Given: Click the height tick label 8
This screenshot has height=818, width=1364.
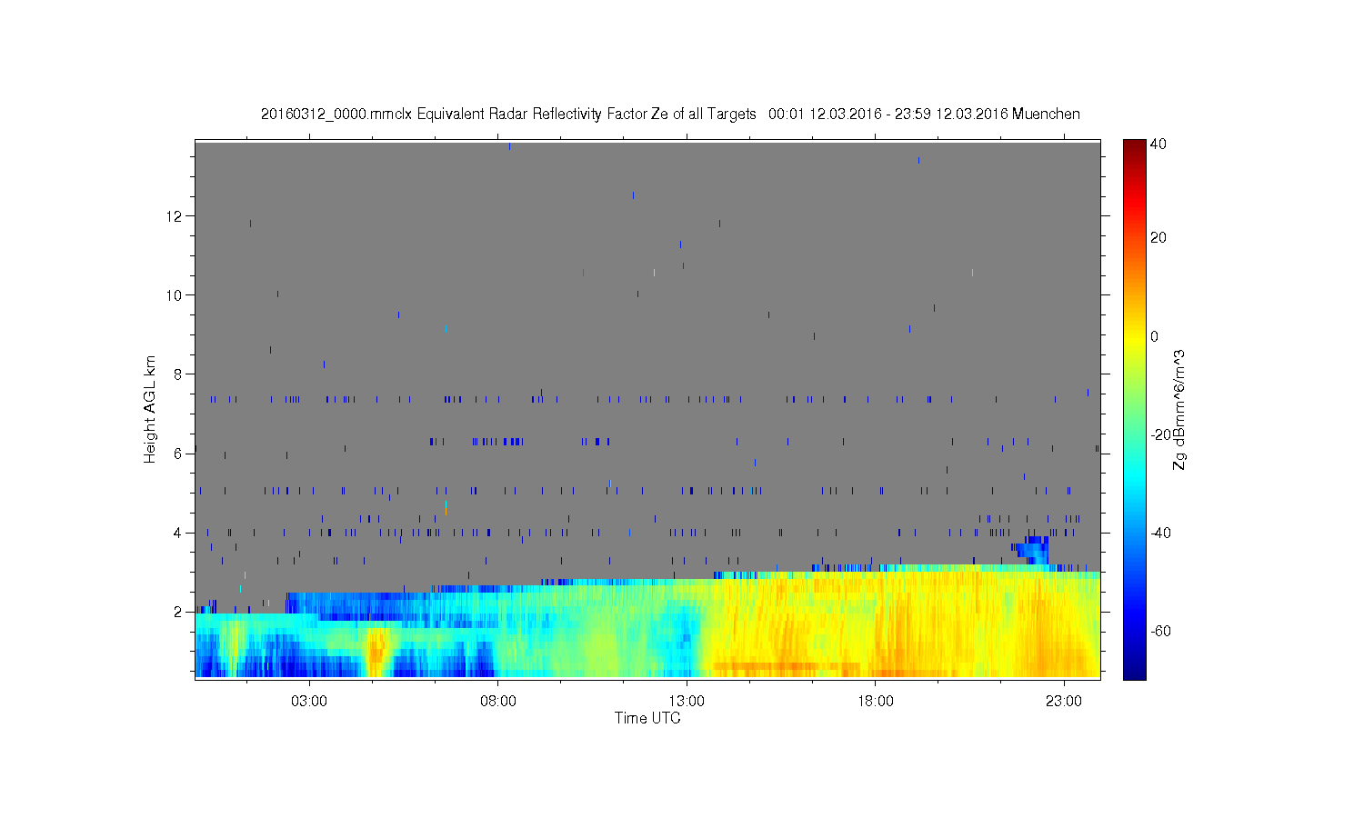Looking at the screenshot, I should tap(178, 374).
